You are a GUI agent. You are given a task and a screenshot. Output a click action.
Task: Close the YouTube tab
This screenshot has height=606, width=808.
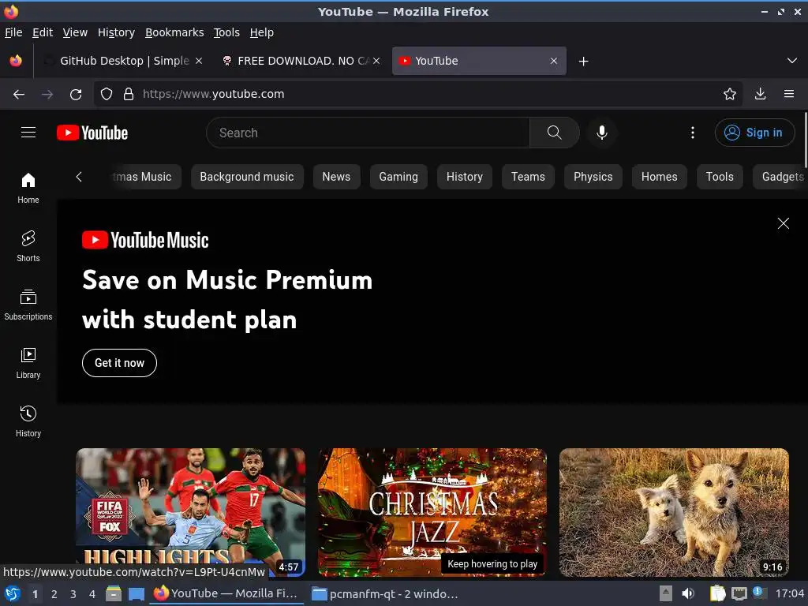pos(553,61)
